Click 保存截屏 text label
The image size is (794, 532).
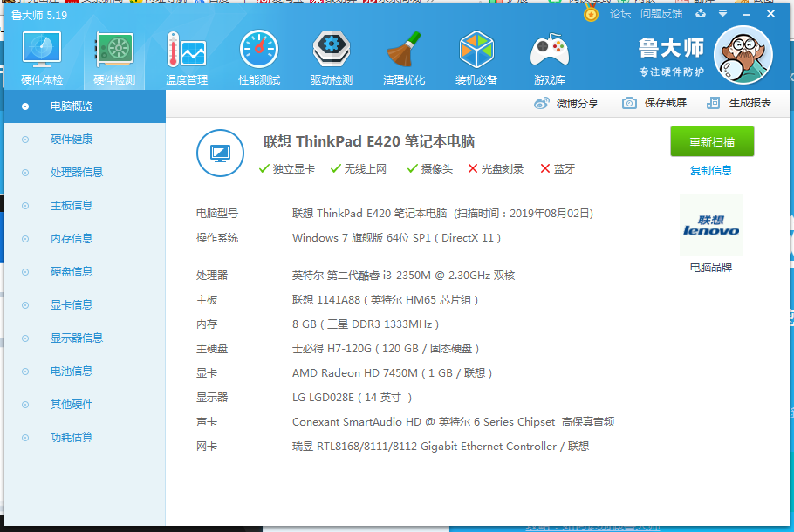coord(666,103)
